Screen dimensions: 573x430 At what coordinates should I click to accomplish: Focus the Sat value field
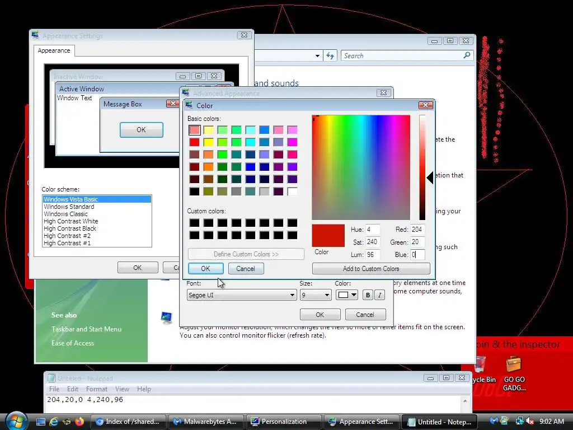(373, 242)
